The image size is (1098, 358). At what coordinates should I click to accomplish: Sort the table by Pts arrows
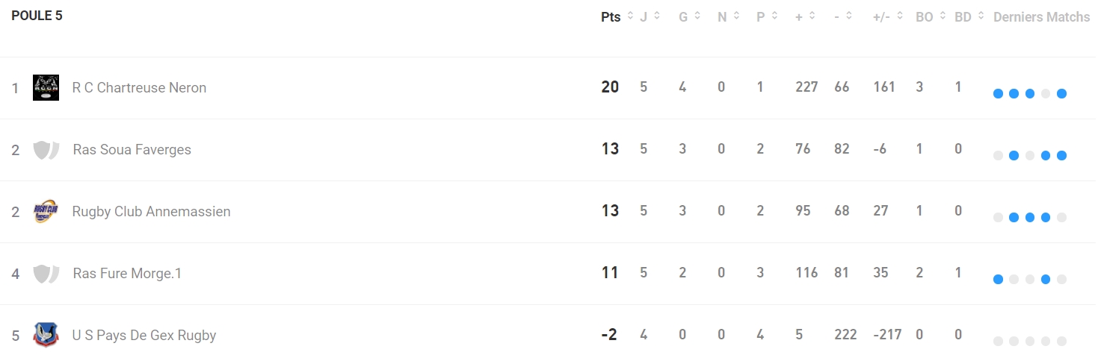(630, 16)
